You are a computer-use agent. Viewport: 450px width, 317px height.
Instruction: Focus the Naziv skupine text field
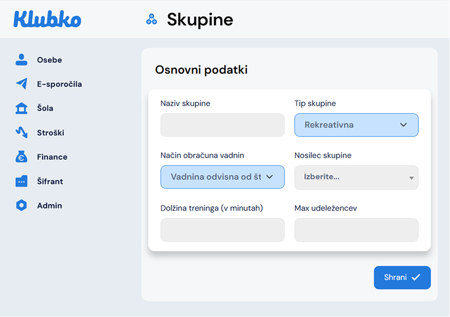[x=222, y=125]
